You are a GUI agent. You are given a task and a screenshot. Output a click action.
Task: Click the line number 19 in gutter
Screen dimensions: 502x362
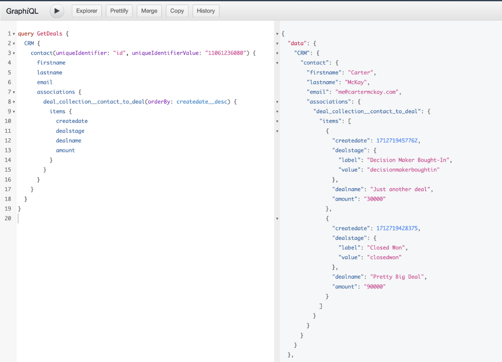coord(8,208)
